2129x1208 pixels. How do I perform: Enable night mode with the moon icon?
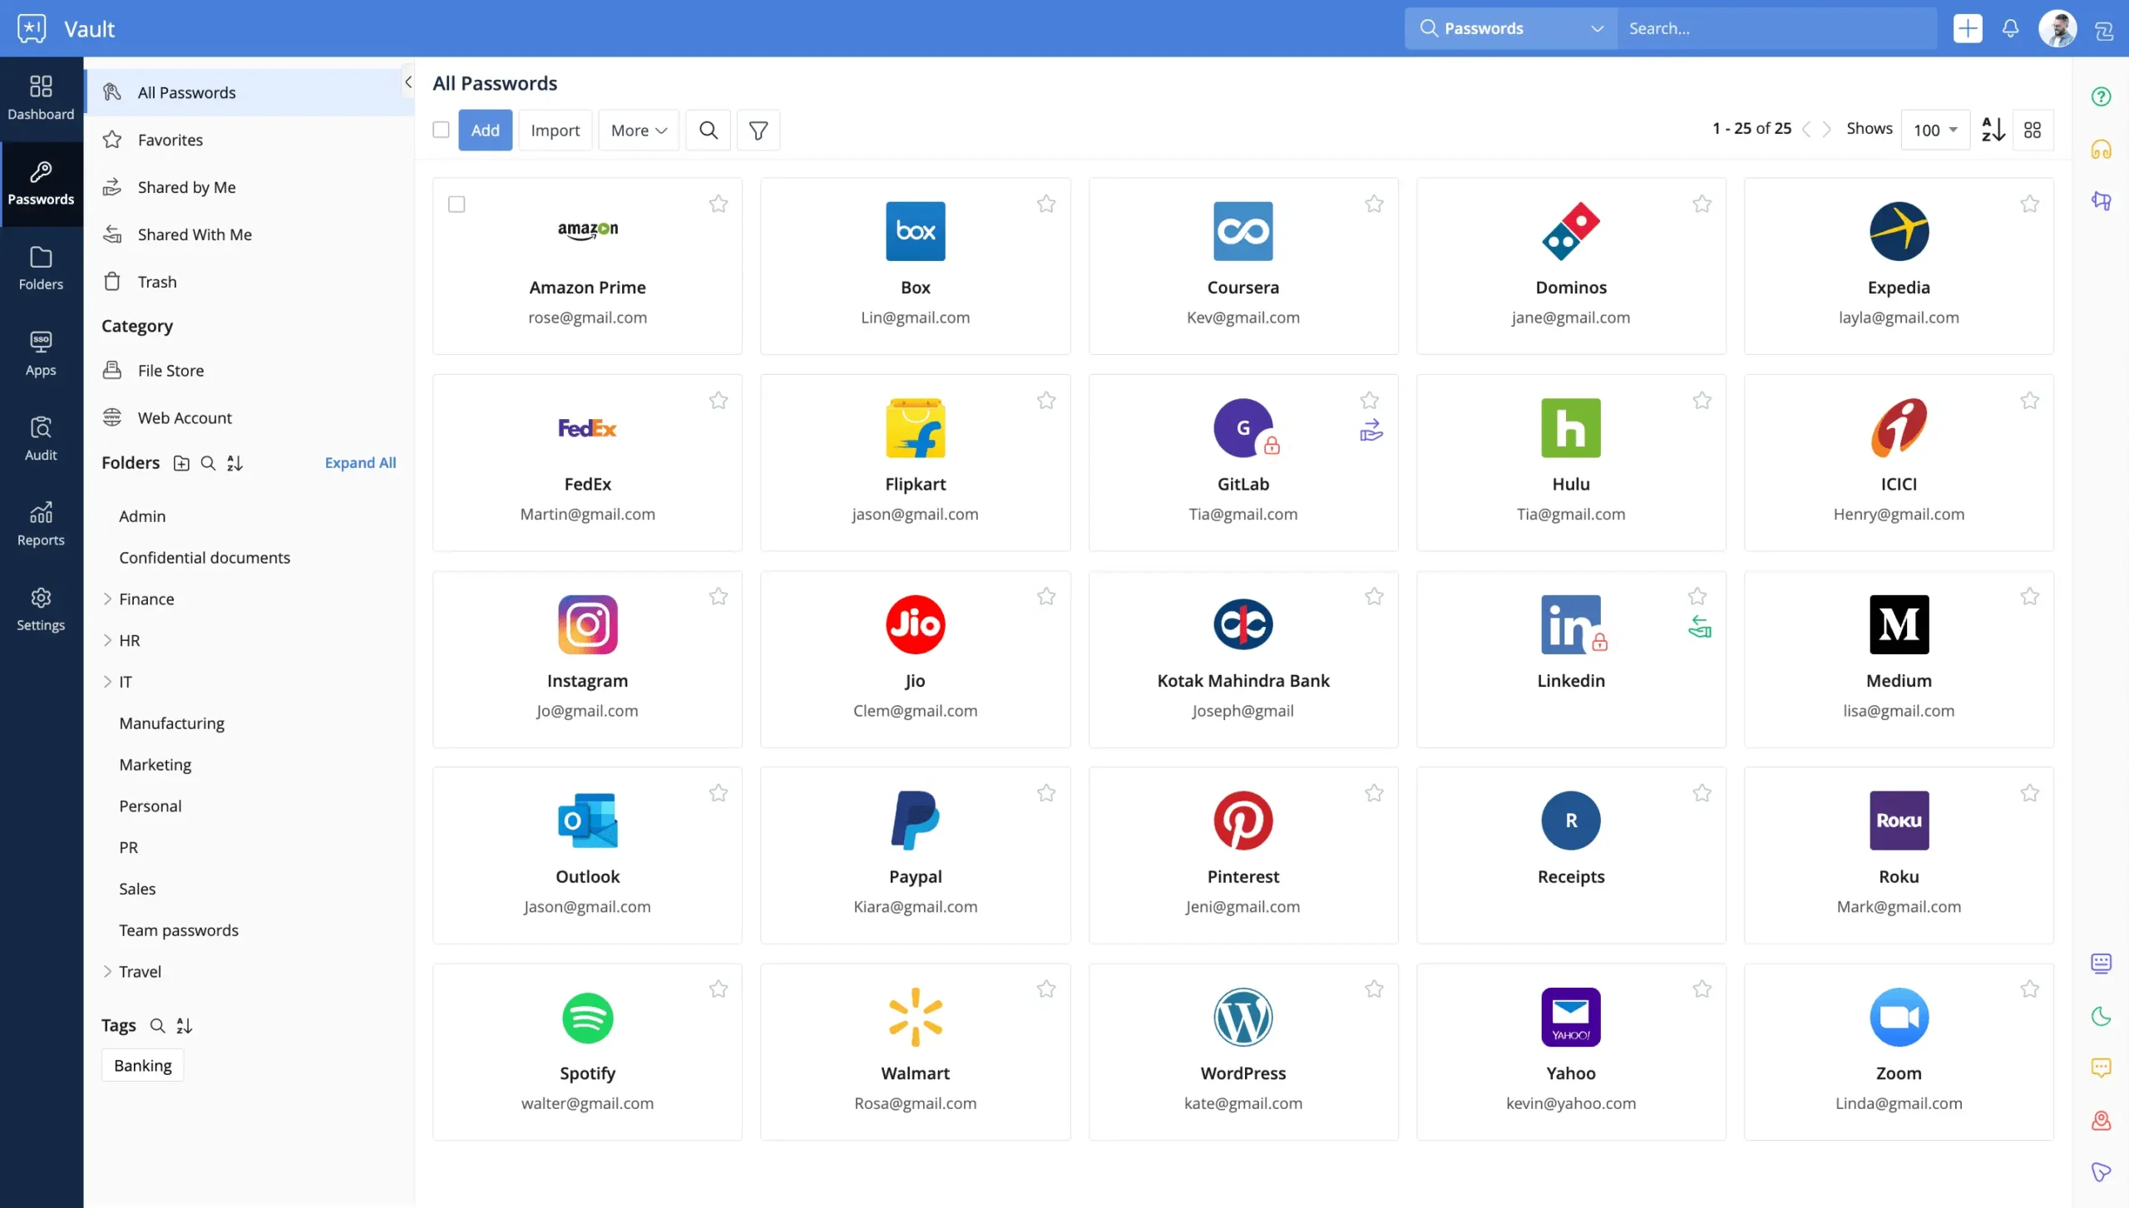(2102, 1016)
